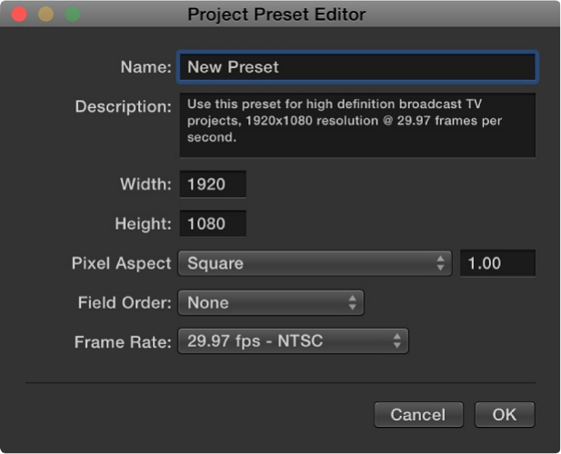Open the Field Order dropdown
This screenshot has width=561, height=454.
[x=271, y=302]
